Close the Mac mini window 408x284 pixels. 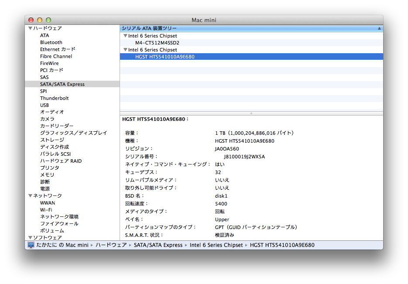(x=31, y=20)
